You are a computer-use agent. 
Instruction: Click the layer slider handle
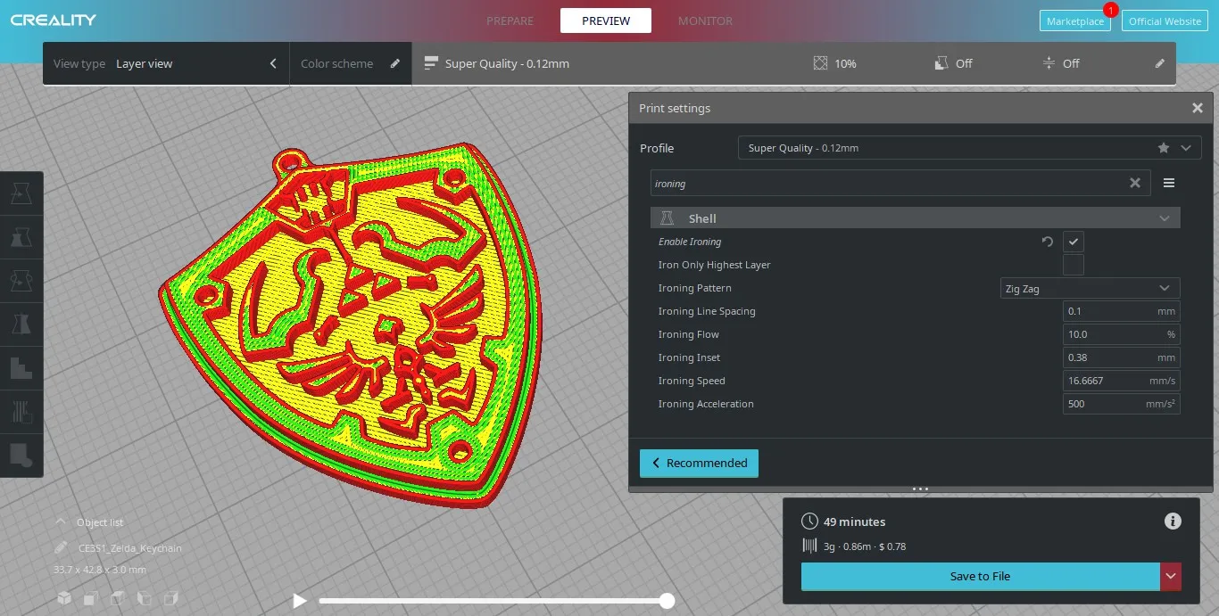(667, 601)
